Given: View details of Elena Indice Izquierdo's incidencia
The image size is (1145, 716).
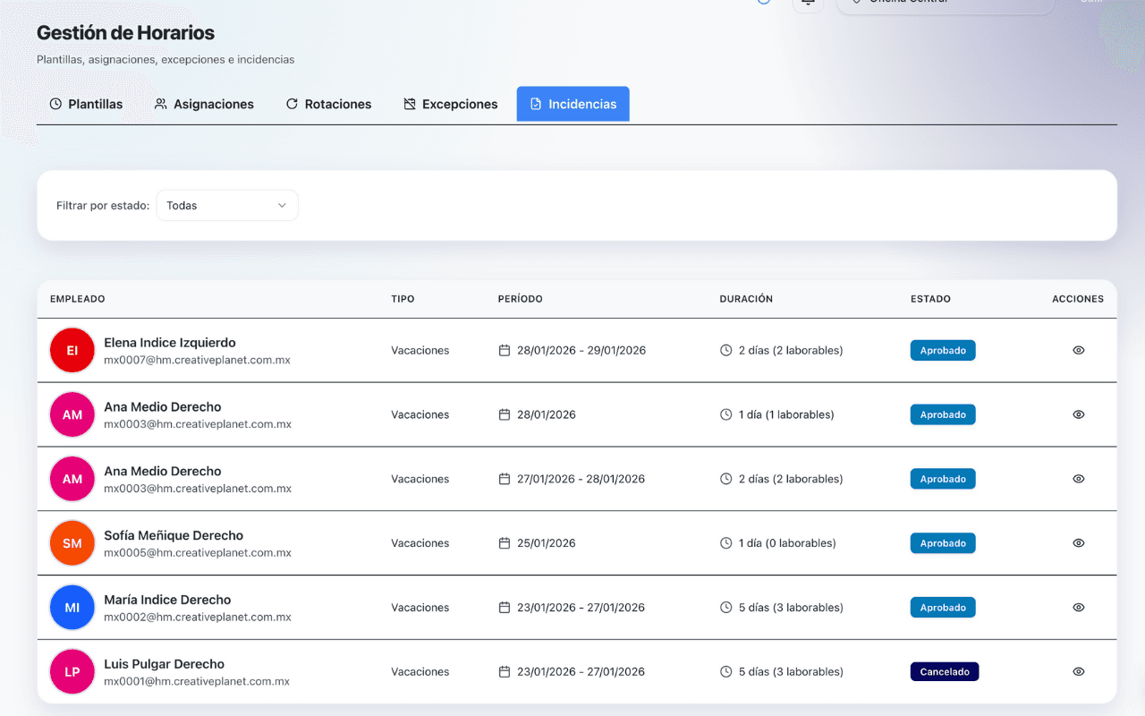Looking at the screenshot, I should point(1078,350).
